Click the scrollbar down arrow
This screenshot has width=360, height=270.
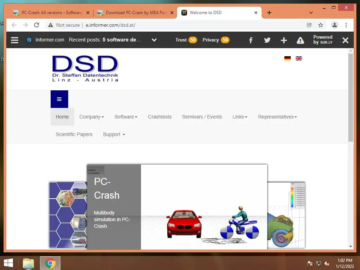point(351,246)
